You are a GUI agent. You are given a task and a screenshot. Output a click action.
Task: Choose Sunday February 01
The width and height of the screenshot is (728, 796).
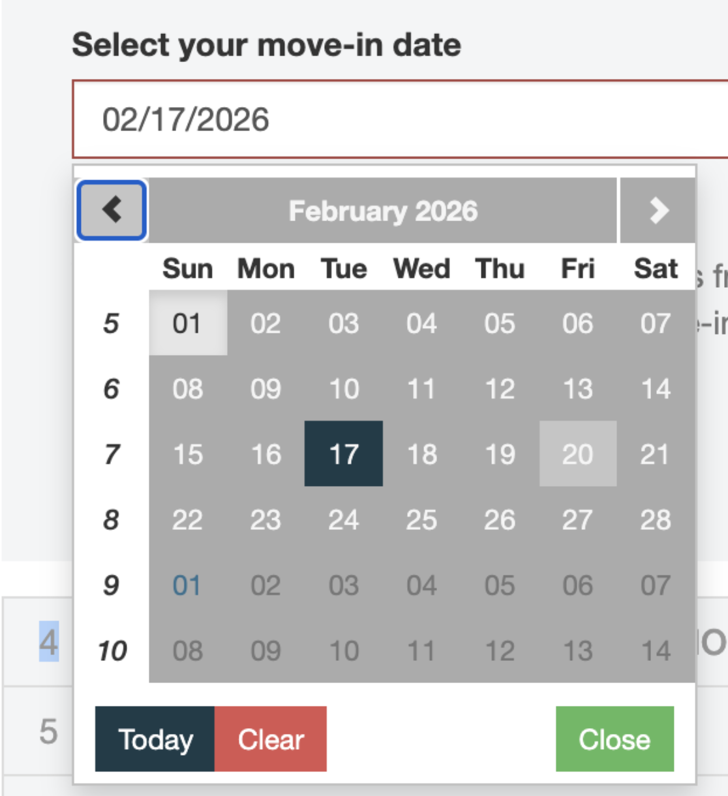click(187, 324)
